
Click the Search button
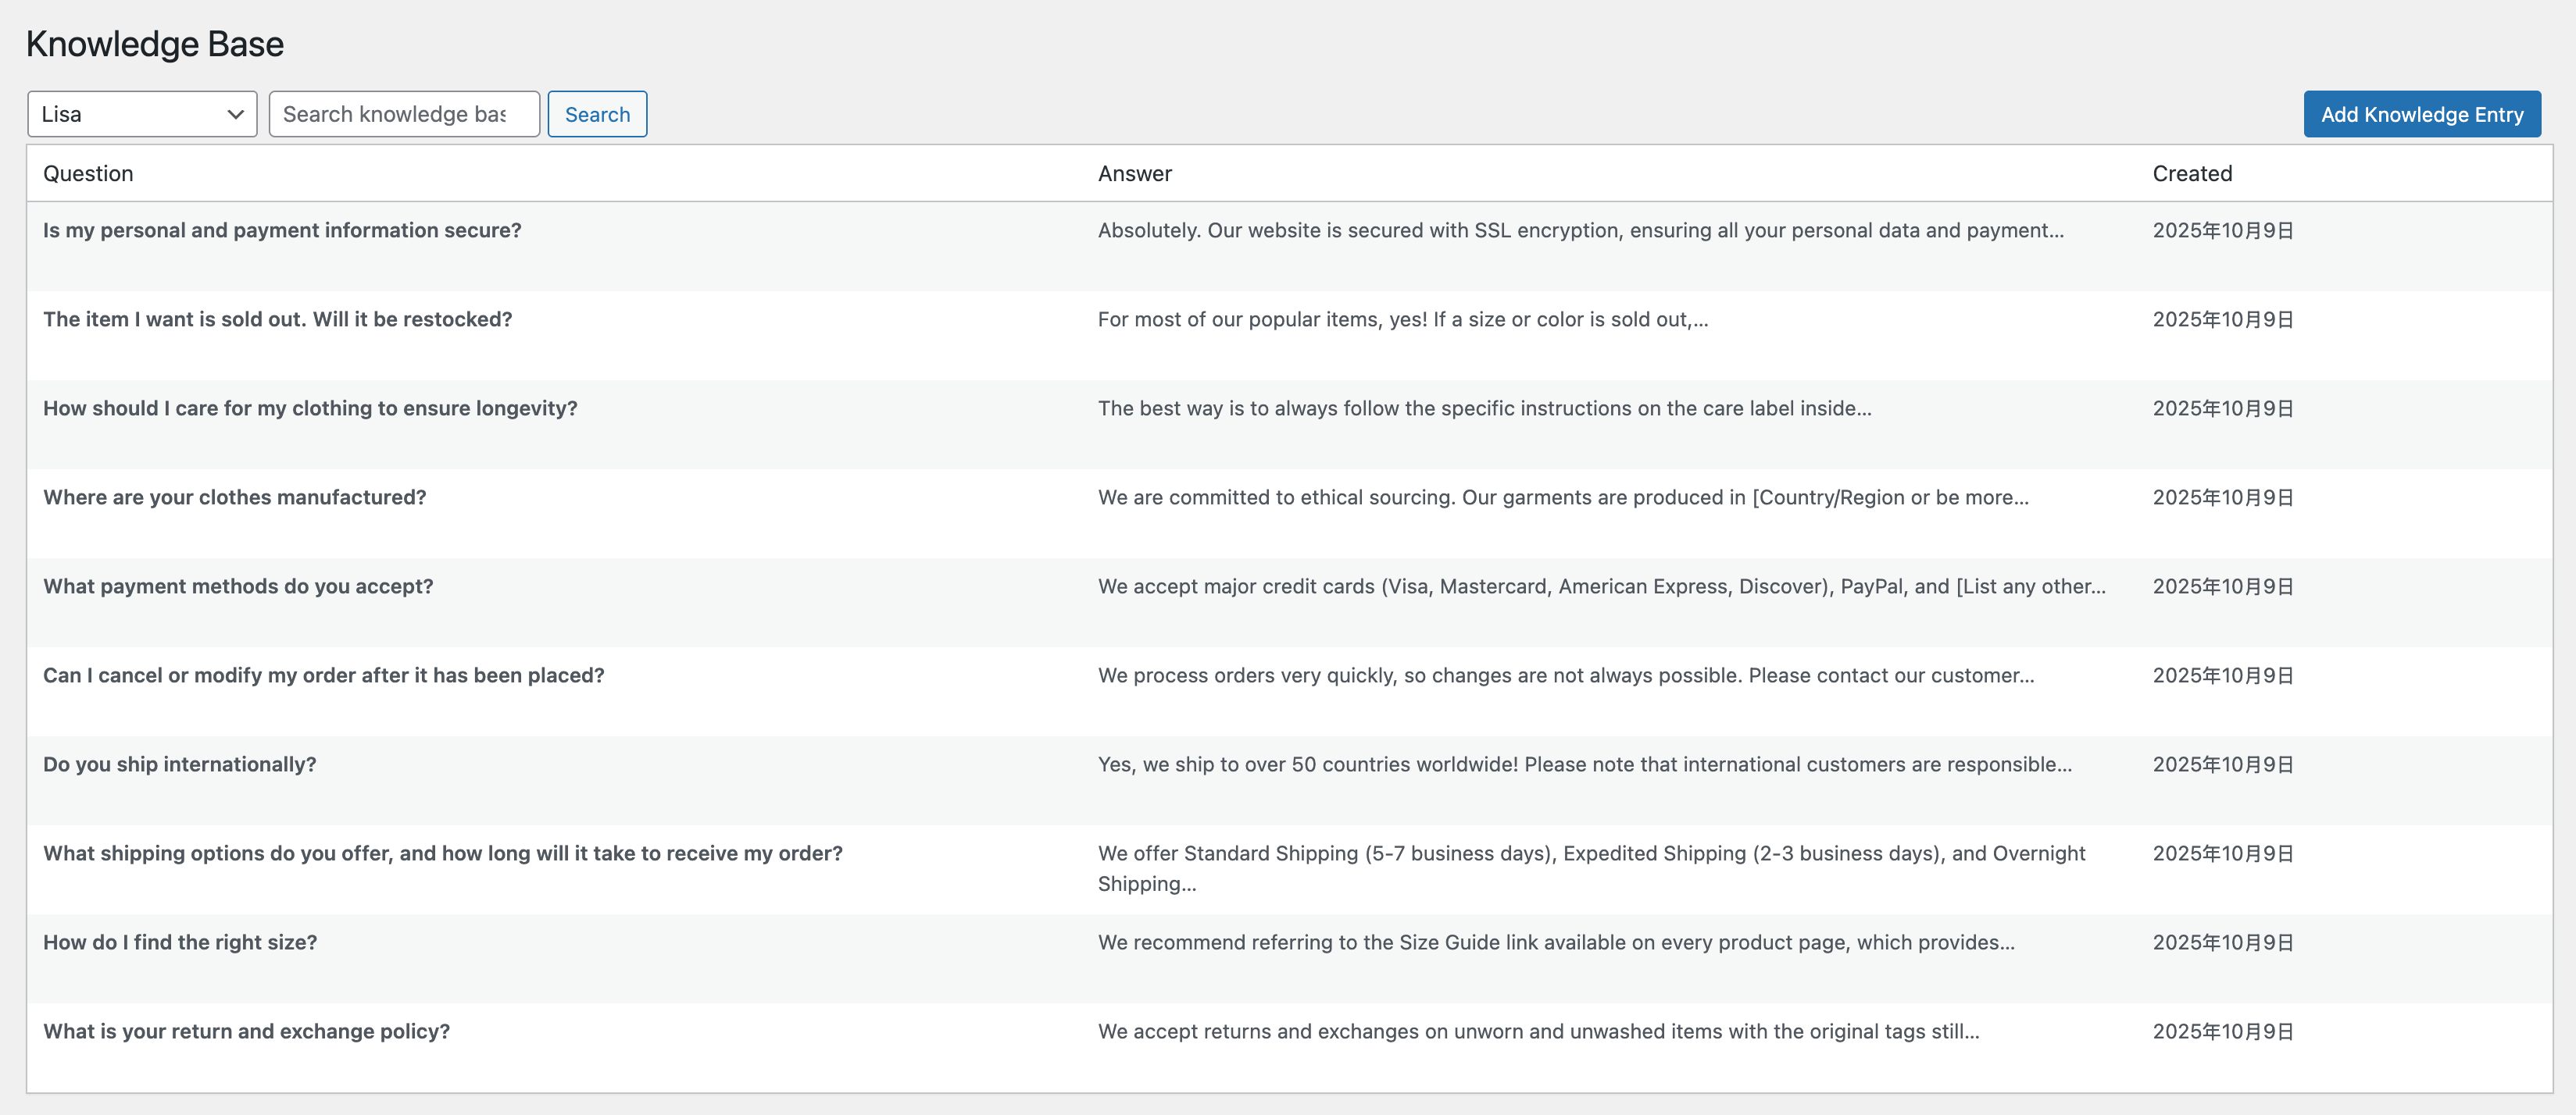coord(597,113)
